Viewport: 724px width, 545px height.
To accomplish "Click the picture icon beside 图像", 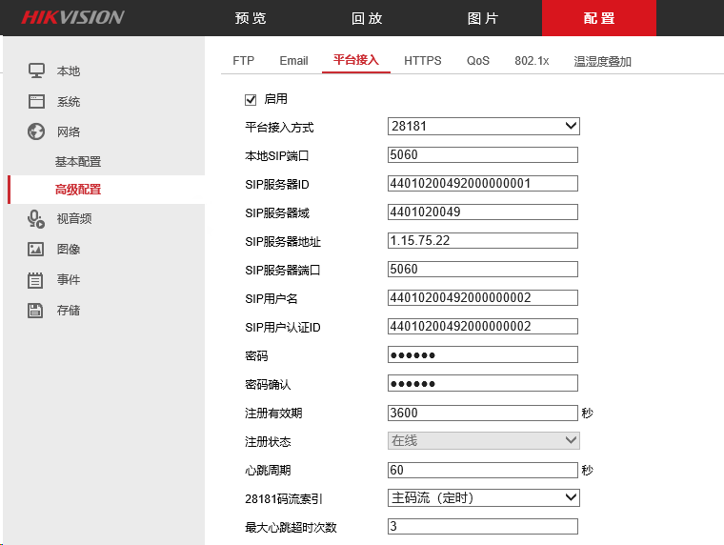I will click(36, 249).
